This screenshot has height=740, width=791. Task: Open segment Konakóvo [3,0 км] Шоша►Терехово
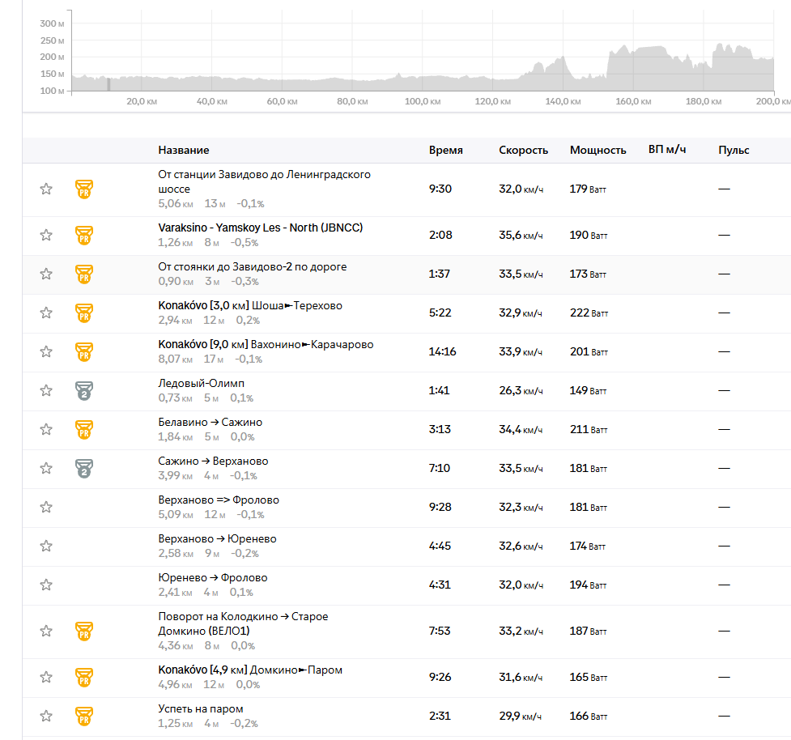point(250,305)
